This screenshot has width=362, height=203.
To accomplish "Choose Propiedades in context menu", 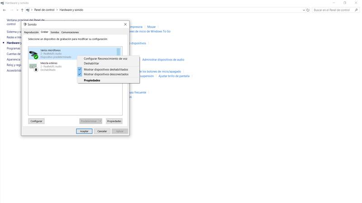I will coord(92,80).
